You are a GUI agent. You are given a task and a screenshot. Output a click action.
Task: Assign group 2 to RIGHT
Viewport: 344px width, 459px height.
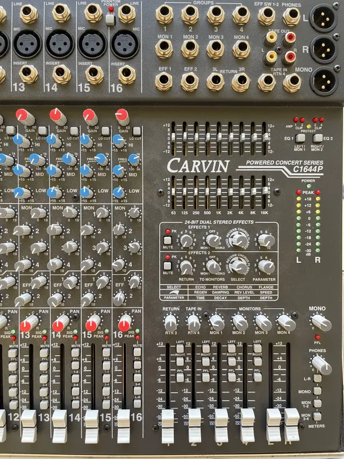pos(206,361)
